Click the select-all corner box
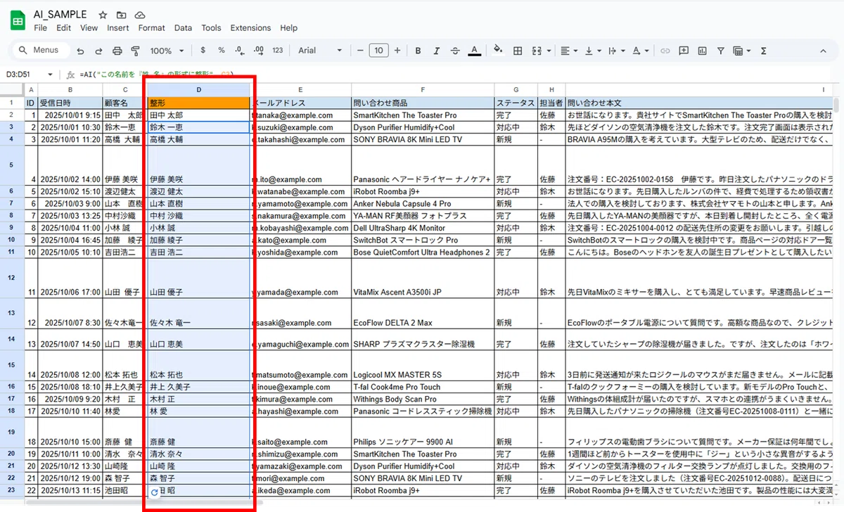Screen dimensions: 844x512 12,89
